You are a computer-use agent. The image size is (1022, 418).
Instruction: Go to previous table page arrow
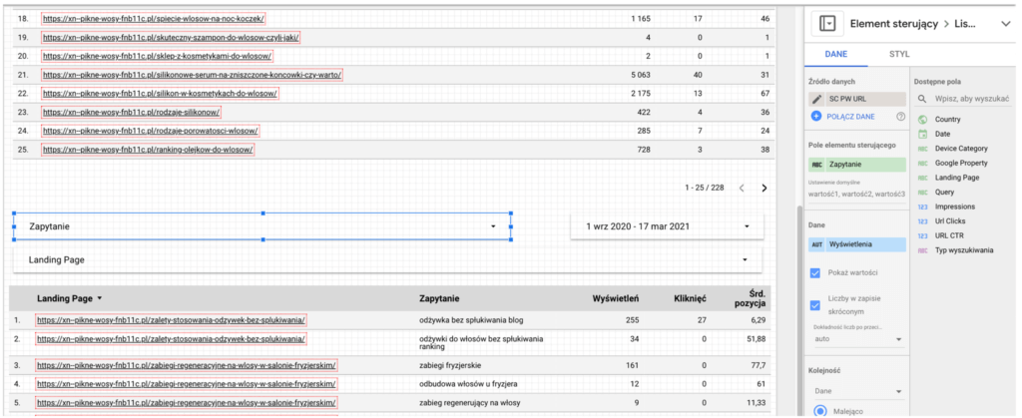(742, 188)
